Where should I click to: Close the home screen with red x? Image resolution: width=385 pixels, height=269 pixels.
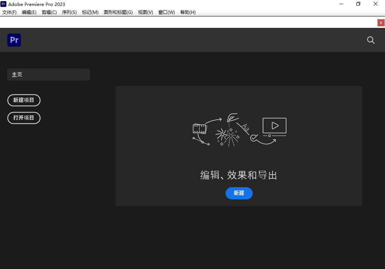click(x=381, y=23)
